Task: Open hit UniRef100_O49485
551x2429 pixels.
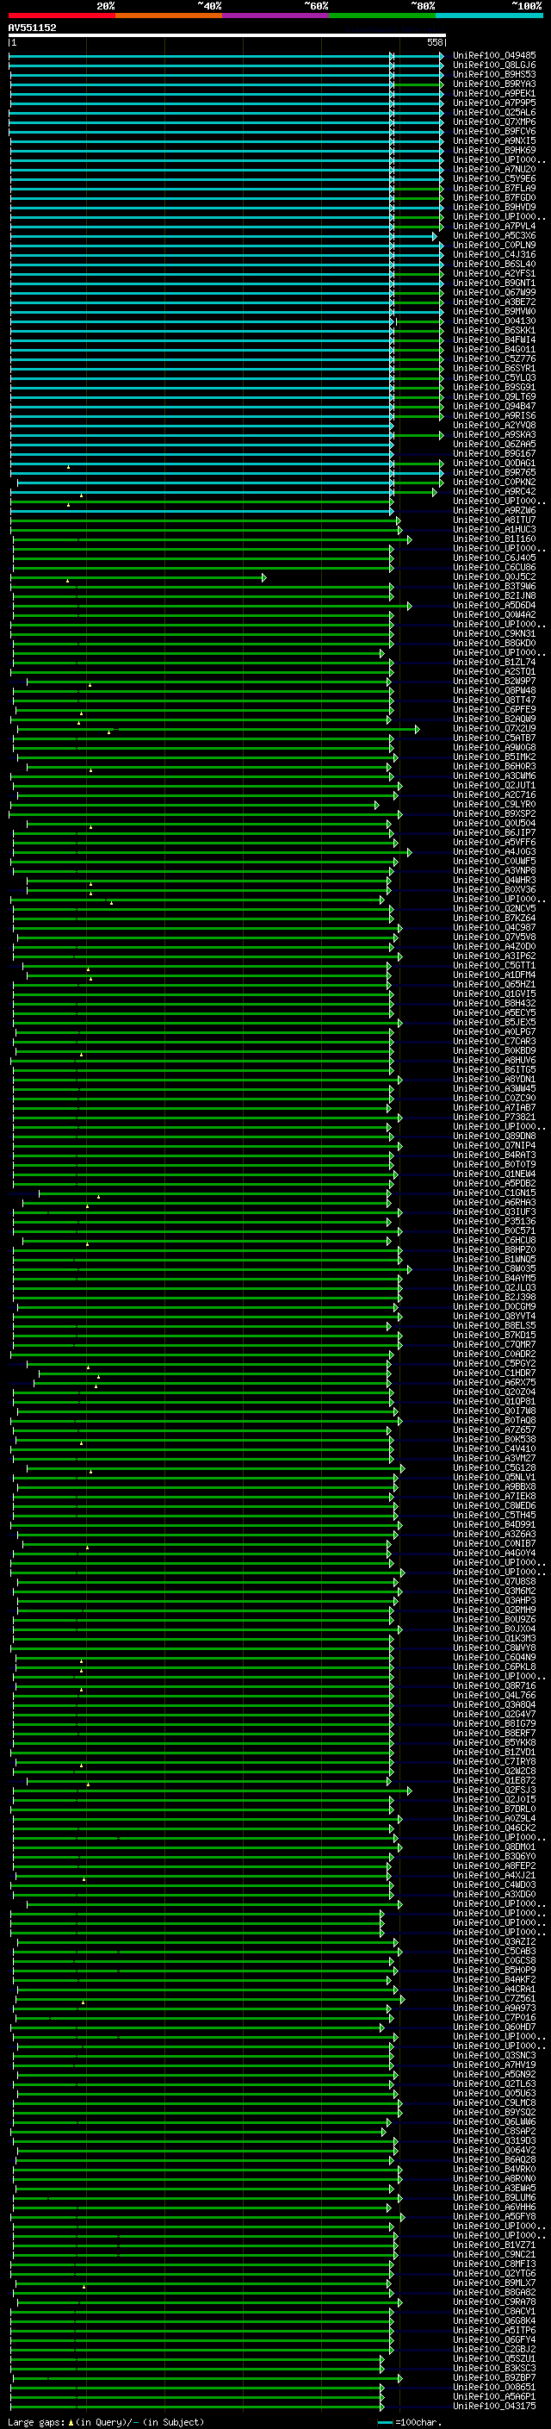Action: click(494, 56)
